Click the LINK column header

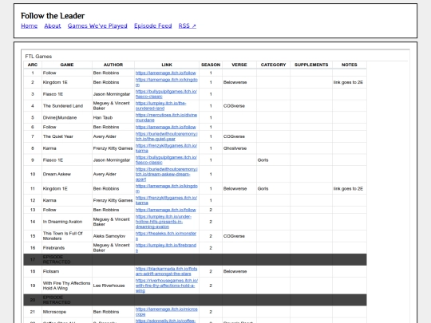pos(167,65)
